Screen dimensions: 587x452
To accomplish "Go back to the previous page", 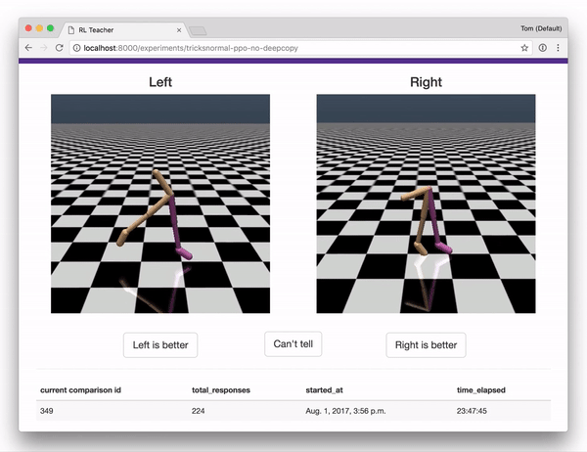I will point(28,48).
